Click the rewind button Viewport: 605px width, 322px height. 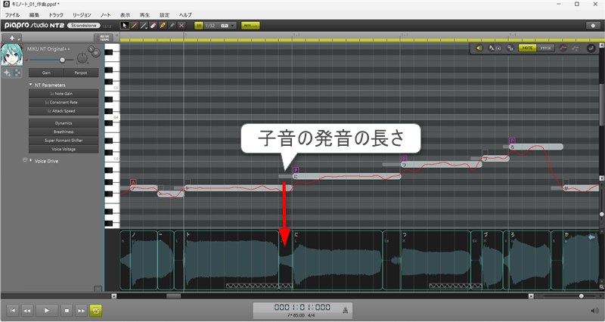point(27,310)
